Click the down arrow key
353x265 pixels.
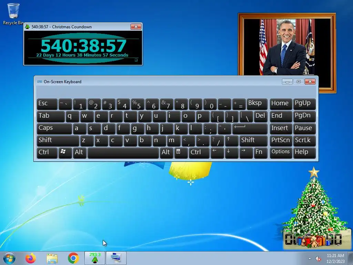point(232,153)
